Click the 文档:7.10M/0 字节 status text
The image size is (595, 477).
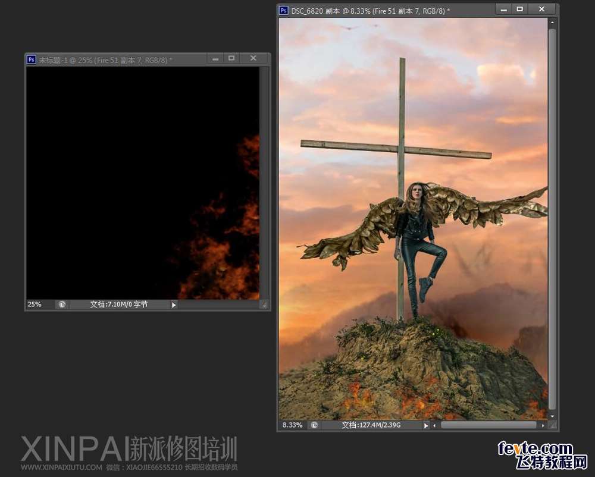click(119, 304)
